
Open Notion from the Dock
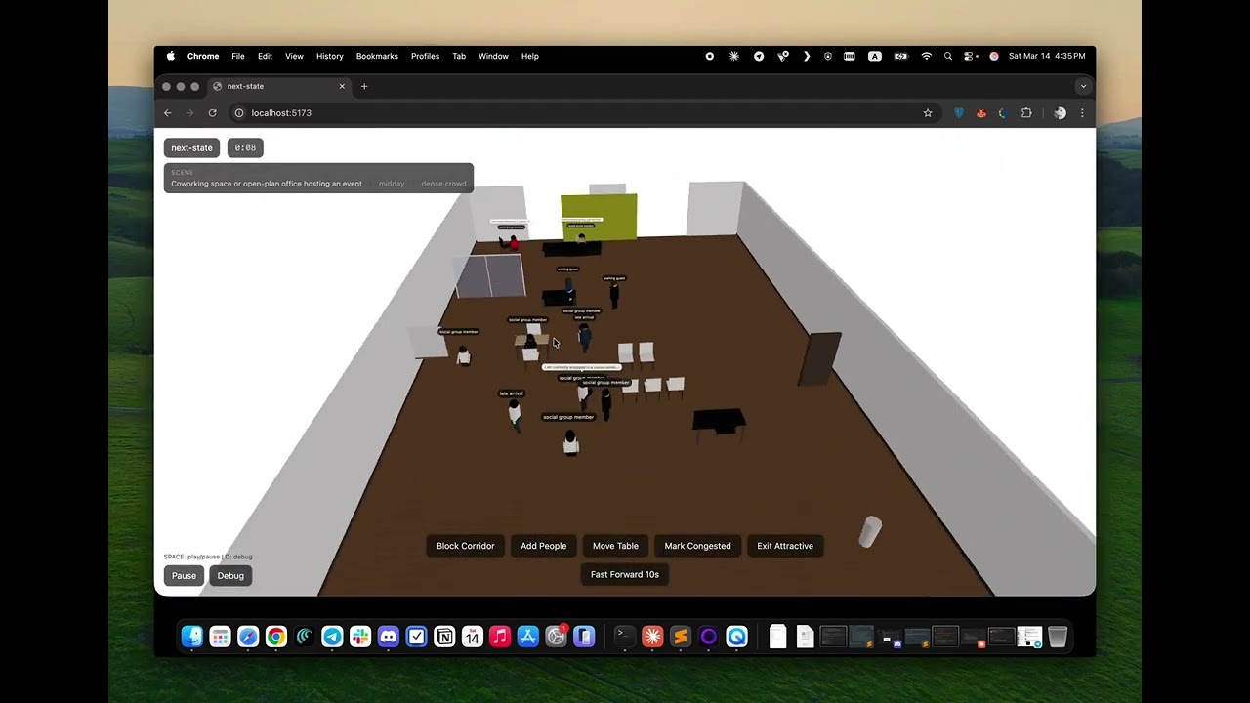[x=444, y=637]
